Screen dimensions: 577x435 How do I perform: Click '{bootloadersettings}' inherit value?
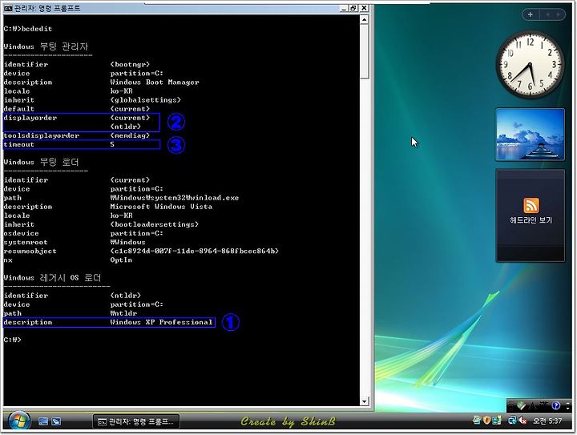tap(154, 224)
